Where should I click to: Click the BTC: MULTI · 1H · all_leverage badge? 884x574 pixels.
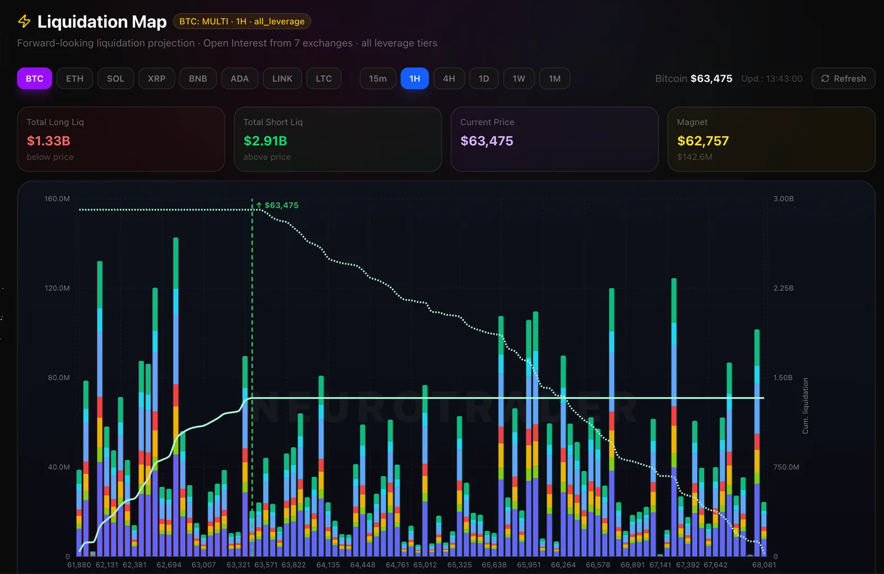pos(242,22)
